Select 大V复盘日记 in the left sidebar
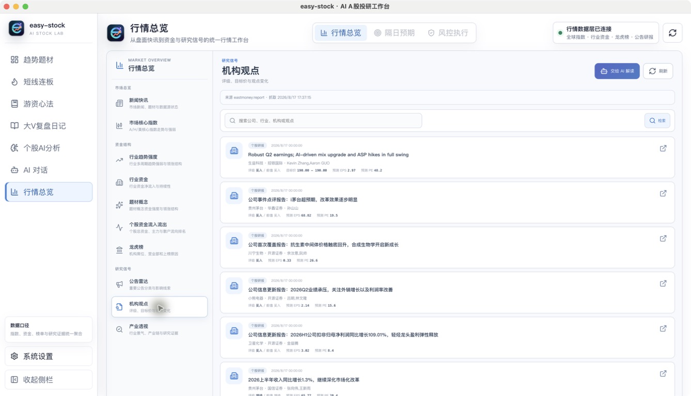691x396 pixels. [x=49, y=126]
